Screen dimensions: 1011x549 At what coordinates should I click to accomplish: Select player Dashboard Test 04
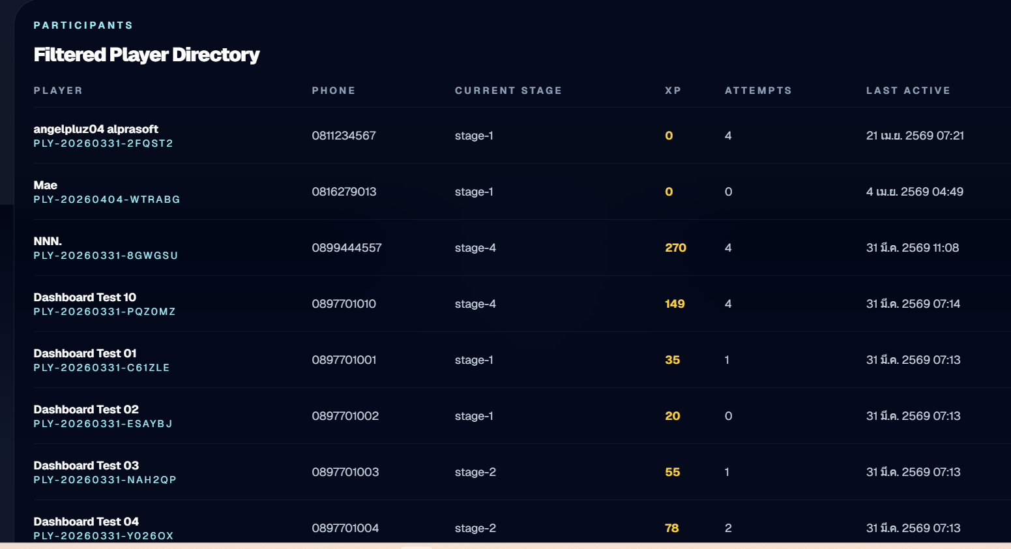pos(86,522)
